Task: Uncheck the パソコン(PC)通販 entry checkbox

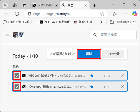Action: [17, 87]
